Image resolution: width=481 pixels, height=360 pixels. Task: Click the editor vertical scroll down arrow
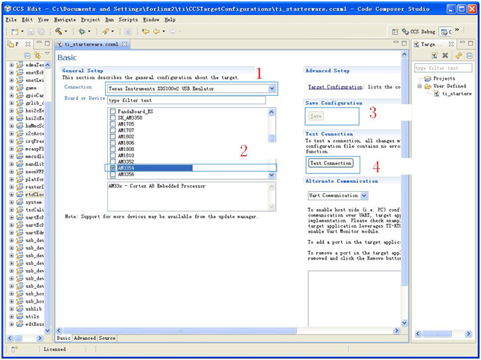pos(404,323)
